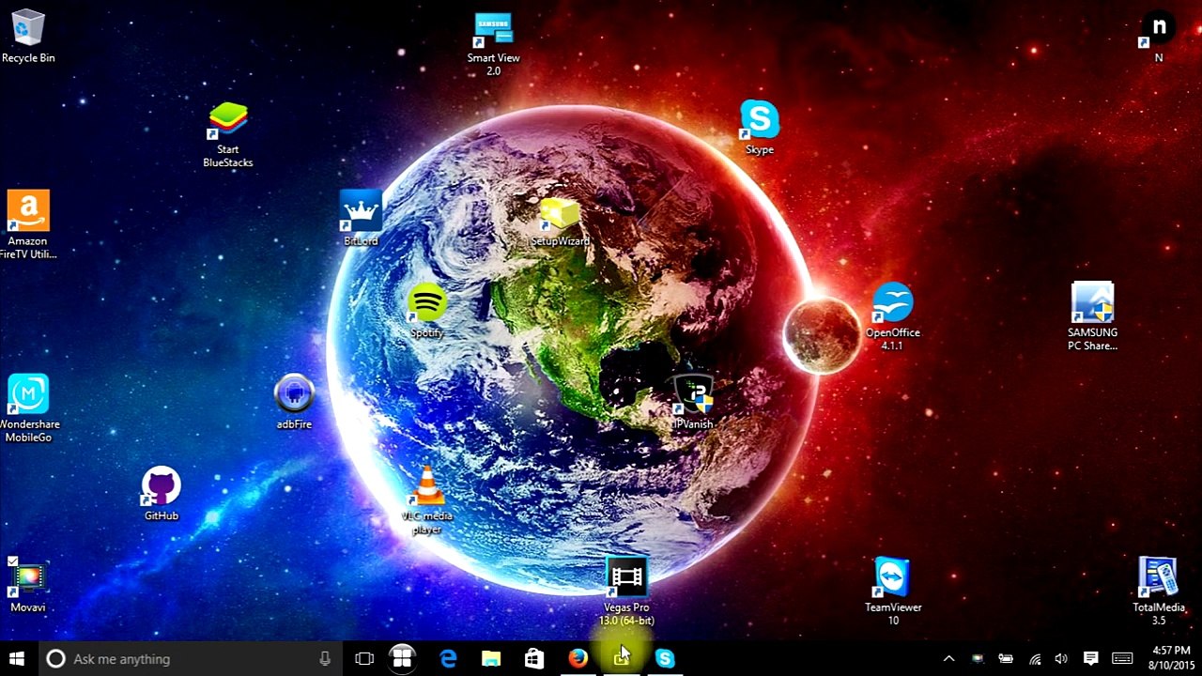Click the SetupWizard desktop icon
Image resolution: width=1202 pixels, height=676 pixels.
[x=561, y=222]
